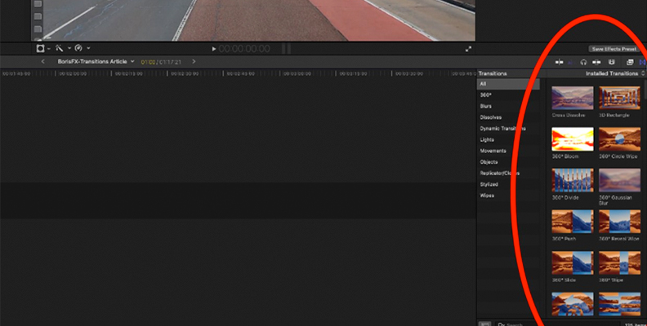Select the Movements category
647x326 pixels.
tap(508, 151)
